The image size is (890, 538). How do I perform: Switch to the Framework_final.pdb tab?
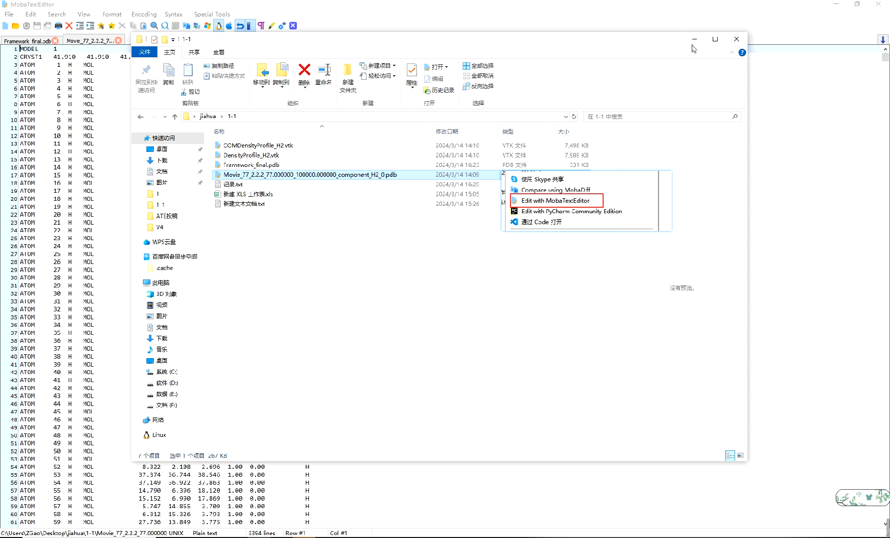click(x=28, y=41)
